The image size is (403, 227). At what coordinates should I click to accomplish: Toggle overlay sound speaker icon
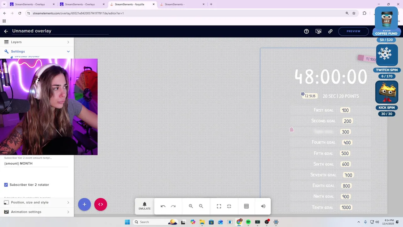click(263, 206)
